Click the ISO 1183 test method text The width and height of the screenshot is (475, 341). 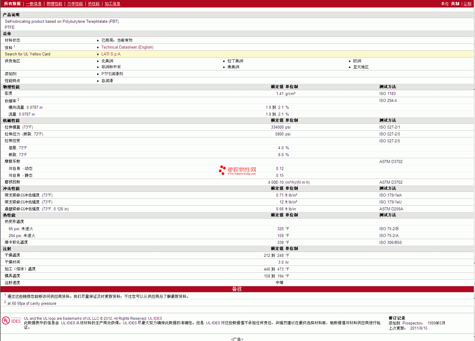point(387,94)
